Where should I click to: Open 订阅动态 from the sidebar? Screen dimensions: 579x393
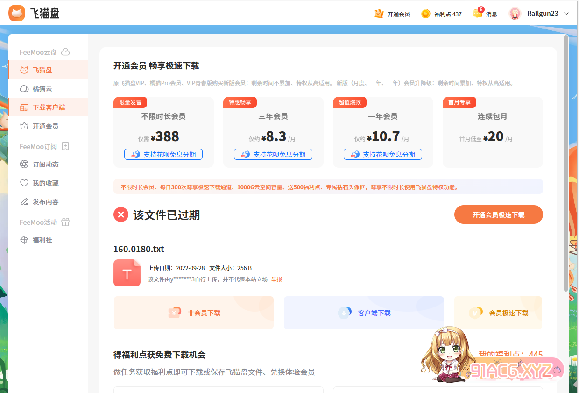(45, 164)
